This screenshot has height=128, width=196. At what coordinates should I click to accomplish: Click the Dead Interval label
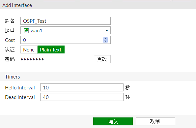coord(20,97)
